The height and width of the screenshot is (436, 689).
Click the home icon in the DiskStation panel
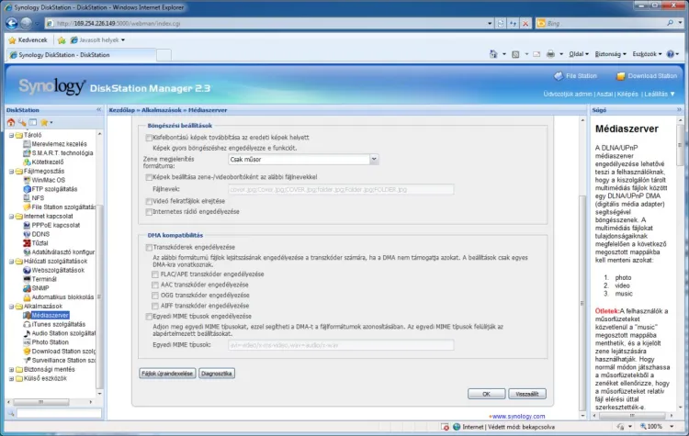(x=11, y=122)
